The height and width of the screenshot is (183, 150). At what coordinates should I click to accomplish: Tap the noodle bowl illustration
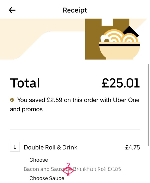coord(120,44)
